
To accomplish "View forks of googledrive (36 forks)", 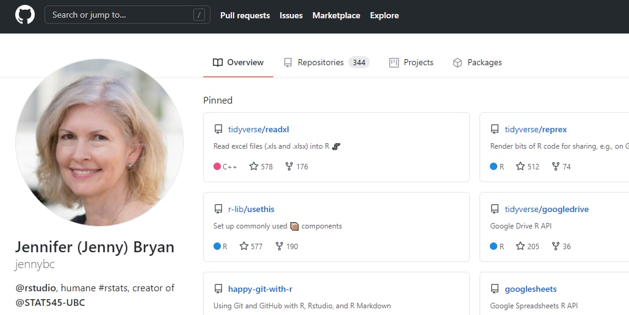I will point(561,246).
